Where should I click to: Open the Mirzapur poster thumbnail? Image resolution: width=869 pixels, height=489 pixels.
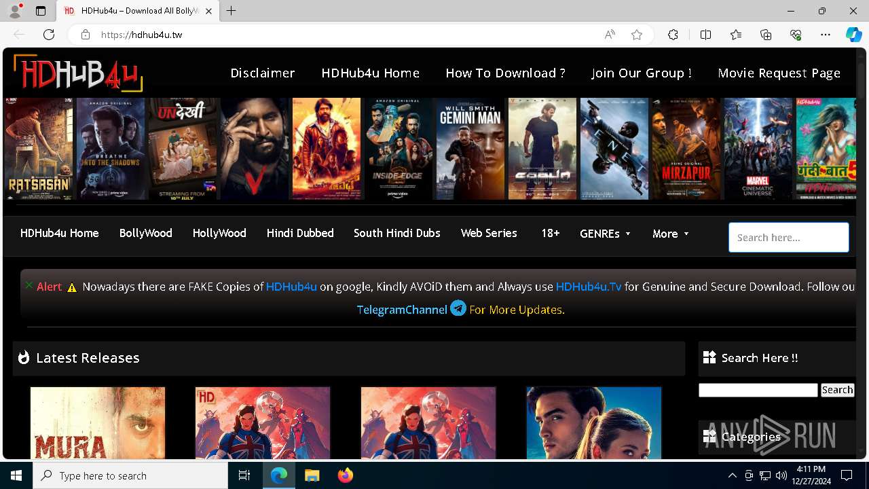tap(686, 149)
